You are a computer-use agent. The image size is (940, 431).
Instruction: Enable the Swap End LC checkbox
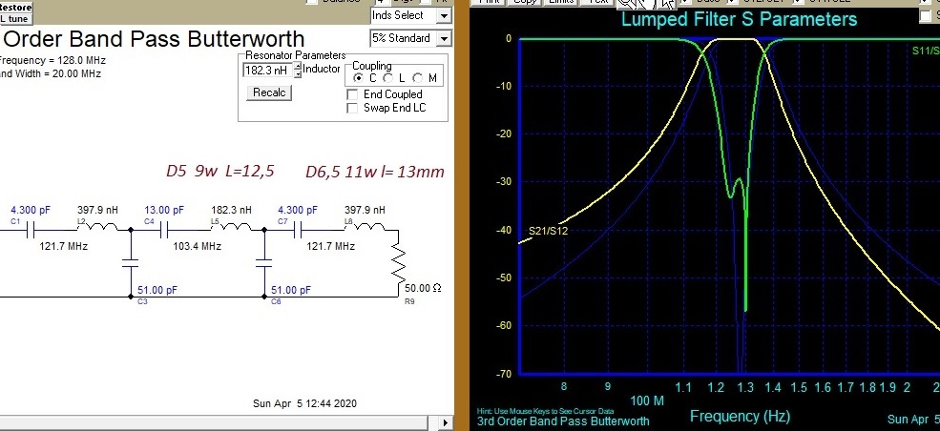pyautogui.click(x=352, y=109)
